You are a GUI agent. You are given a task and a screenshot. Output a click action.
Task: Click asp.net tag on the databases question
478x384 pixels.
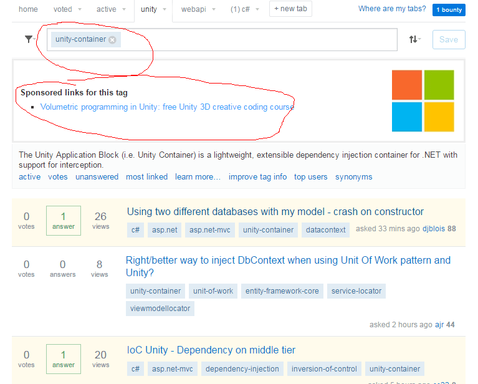[165, 230]
